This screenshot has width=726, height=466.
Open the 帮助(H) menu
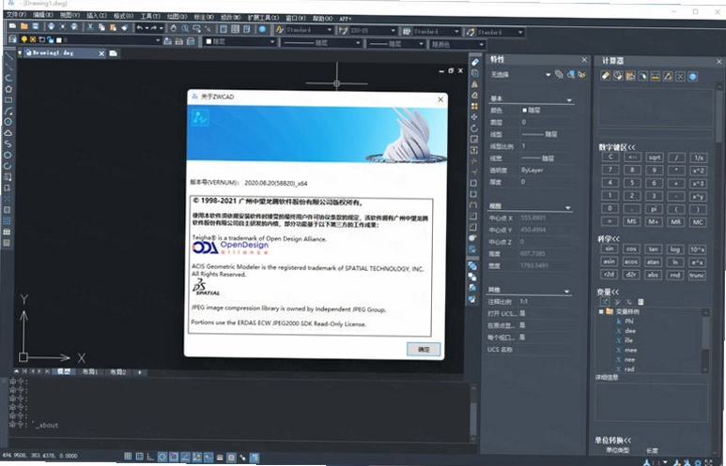(322, 19)
